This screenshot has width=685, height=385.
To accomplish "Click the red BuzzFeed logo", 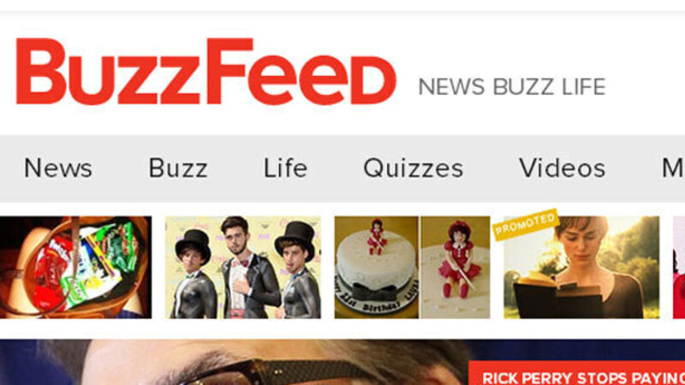I will pyautogui.click(x=206, y=71).
